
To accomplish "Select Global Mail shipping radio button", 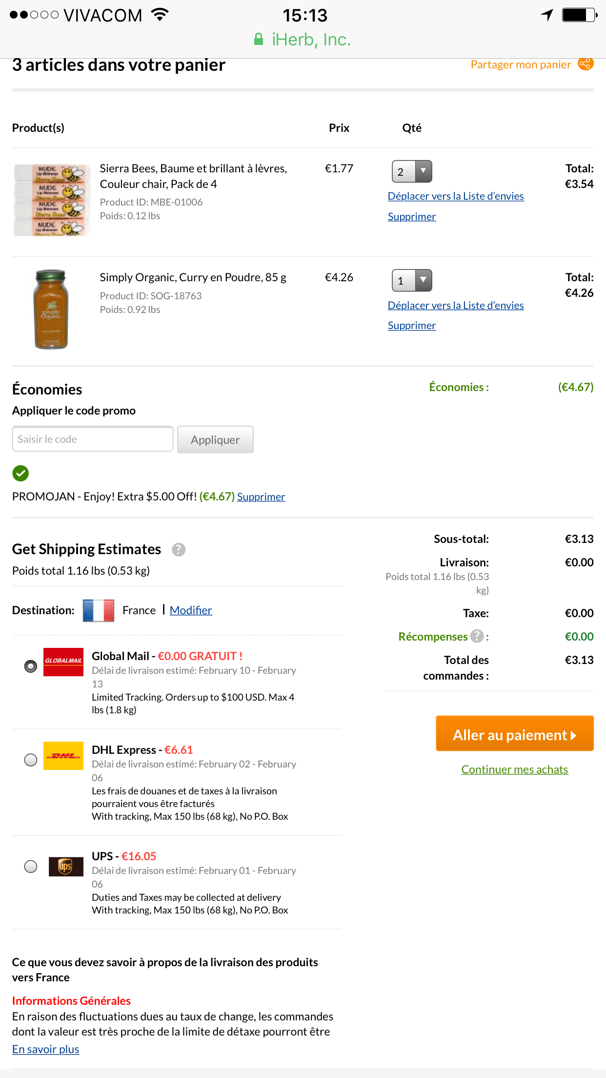I will pyautogui.click(x=31, y=666).
